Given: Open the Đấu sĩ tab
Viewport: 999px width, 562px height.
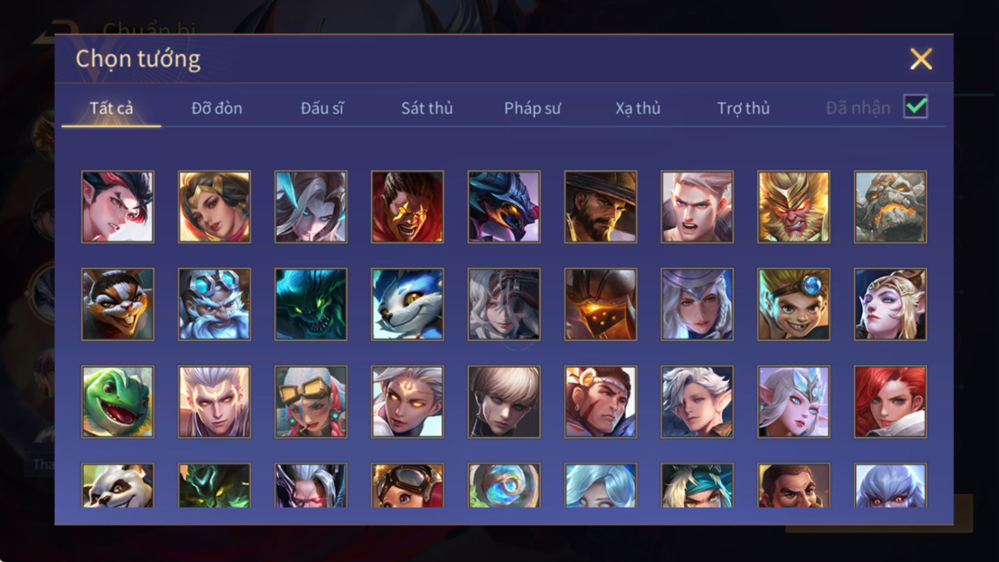Looking at the screenshot, I should click(x=322, y=108).
